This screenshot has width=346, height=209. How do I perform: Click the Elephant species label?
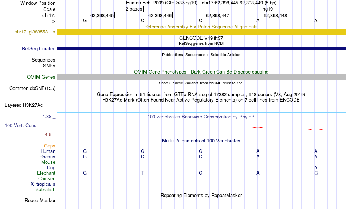(46, 173)
